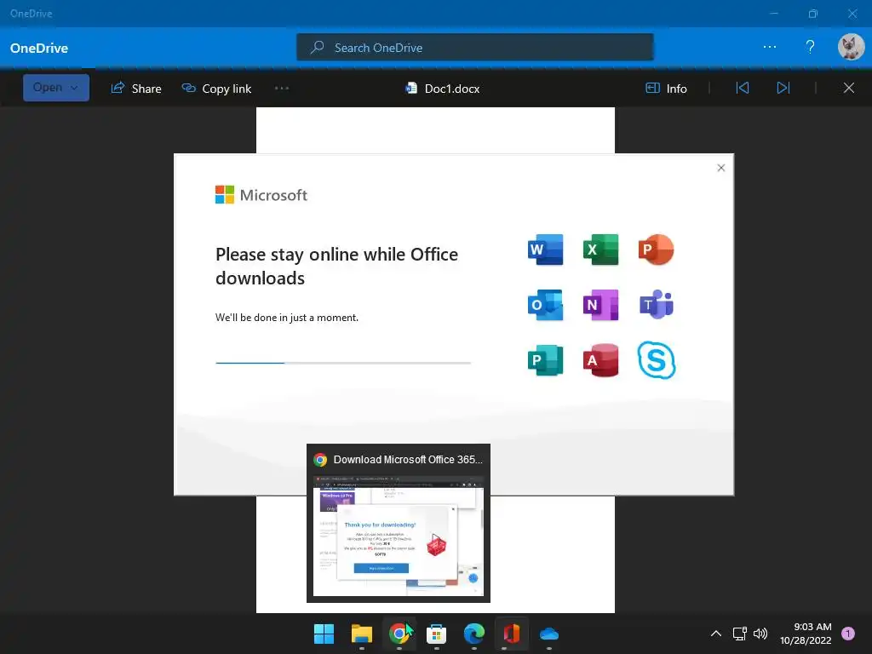Open File Explorer from taskbar

361,634
